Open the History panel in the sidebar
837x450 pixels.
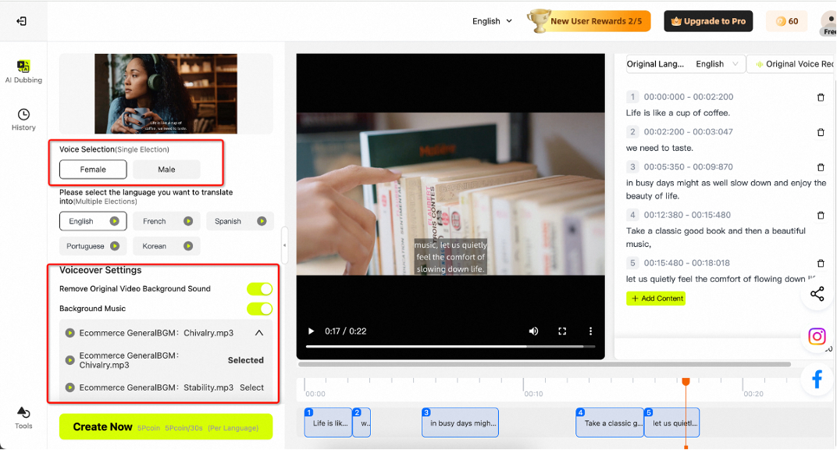click(23, 120)
